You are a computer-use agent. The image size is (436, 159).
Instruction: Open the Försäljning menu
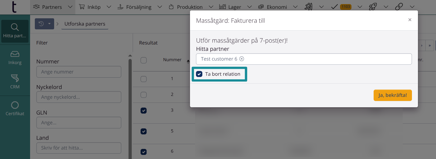[x=140, y=7]
